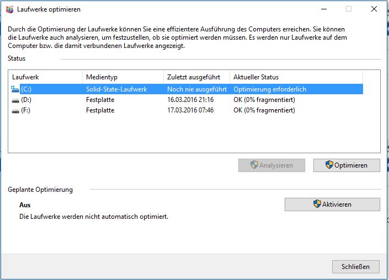Click the Analysieren button
The width and height of the screenshot is (389, 280).
tap(271, 165)
